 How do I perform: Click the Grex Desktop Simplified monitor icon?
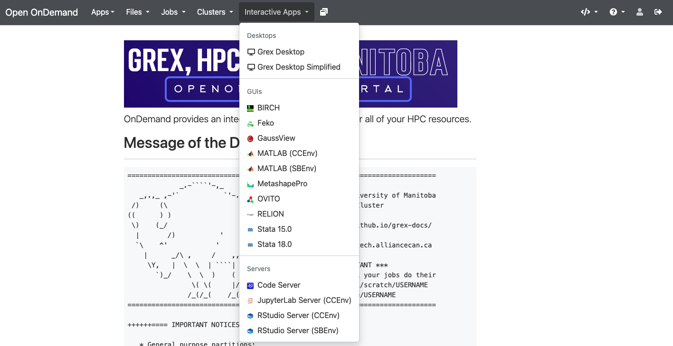point(251,67)
